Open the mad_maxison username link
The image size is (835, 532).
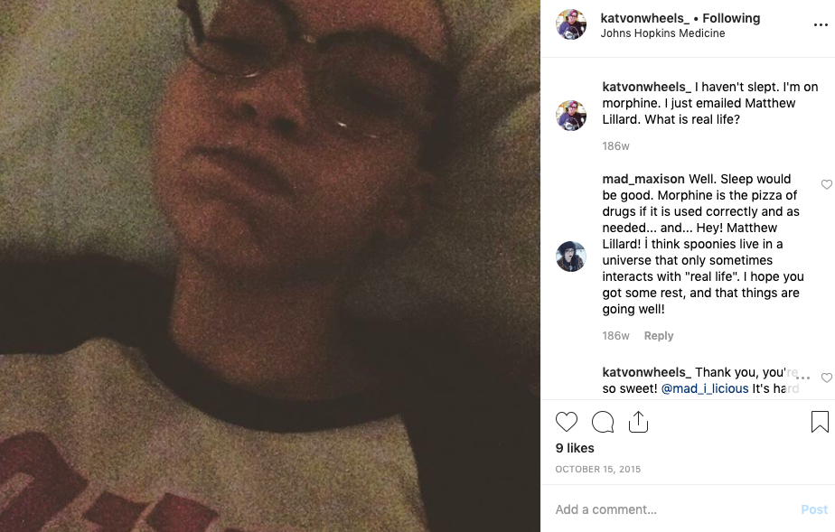pyautogui.click(x=643, y=179)
